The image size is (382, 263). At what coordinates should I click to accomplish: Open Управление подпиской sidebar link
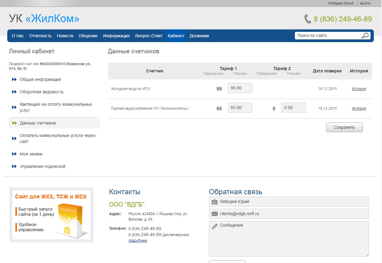coord(42,166)
